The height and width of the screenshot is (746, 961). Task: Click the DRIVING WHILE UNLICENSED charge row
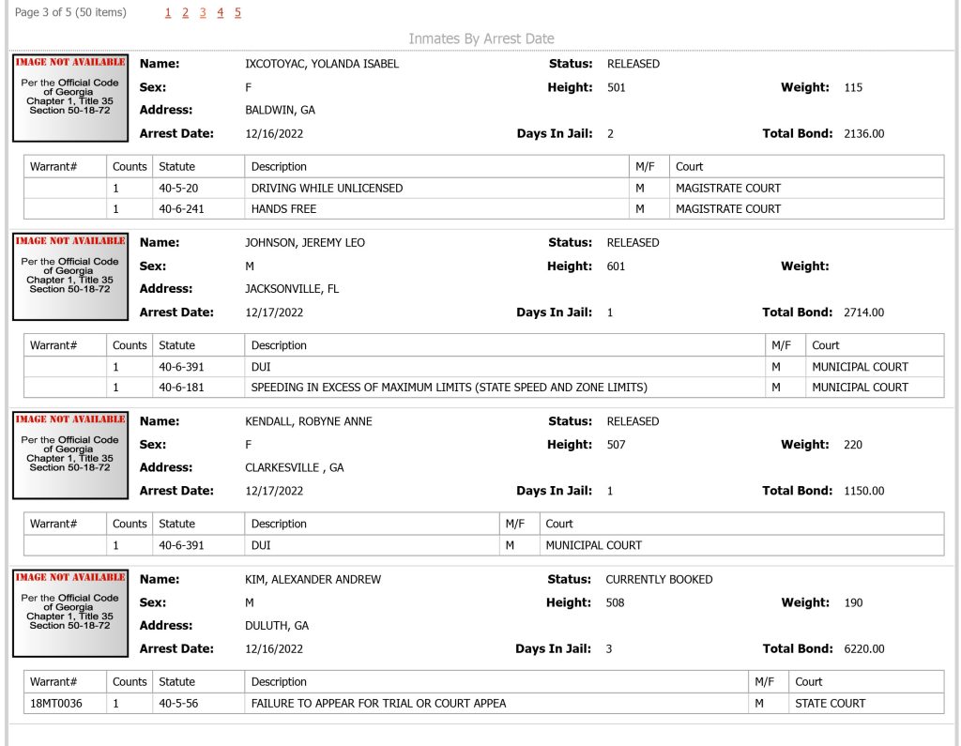click(x=483, y=189)
